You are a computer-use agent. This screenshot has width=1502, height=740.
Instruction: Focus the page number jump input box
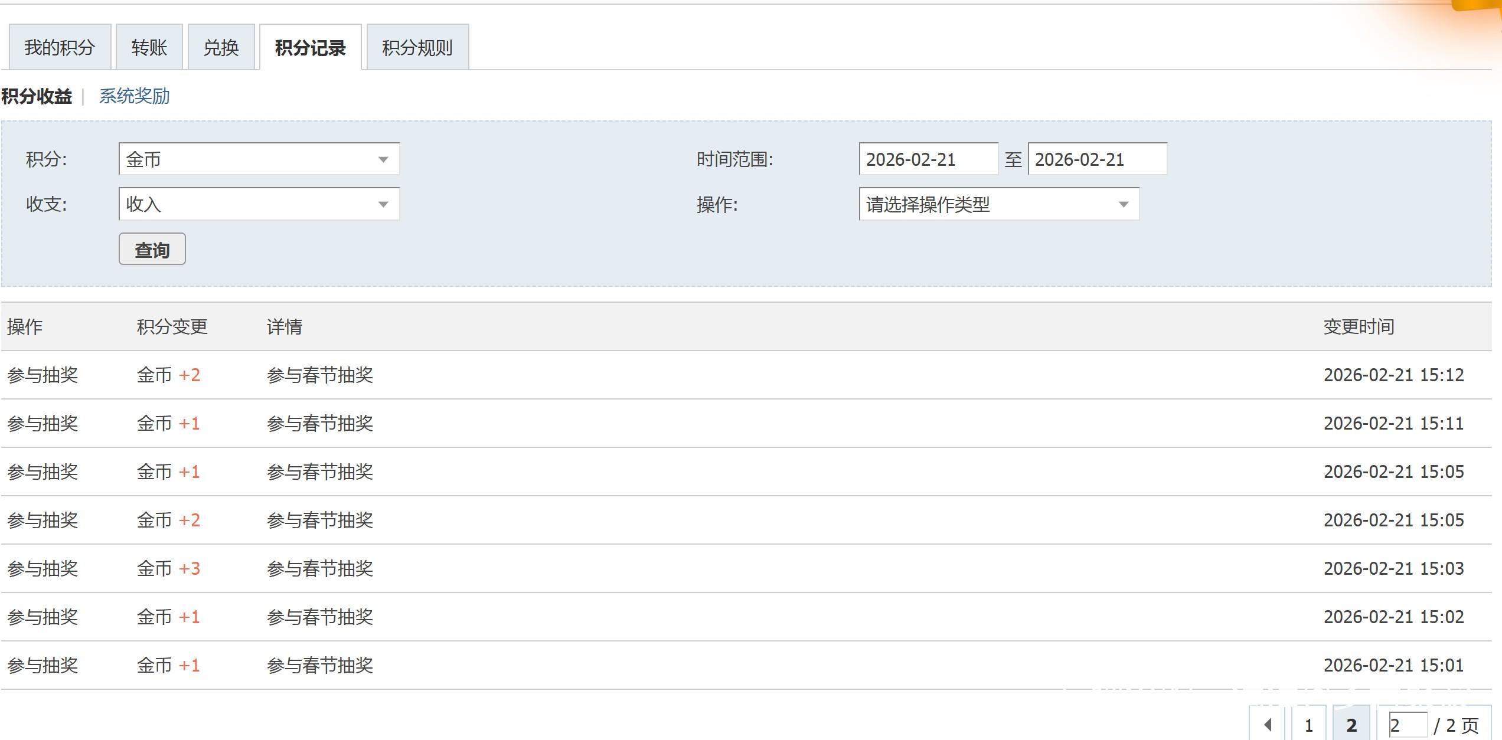[1408, 725]
